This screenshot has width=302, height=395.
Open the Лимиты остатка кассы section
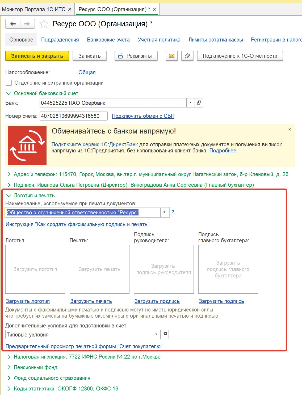[216, 40]
